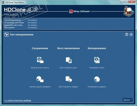
Task: Close the HDClone window
Action: (x=132, y=1)
